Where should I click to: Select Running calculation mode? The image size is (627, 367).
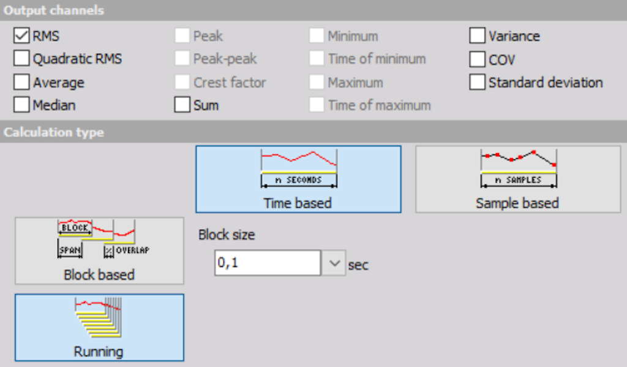point(99,327)
